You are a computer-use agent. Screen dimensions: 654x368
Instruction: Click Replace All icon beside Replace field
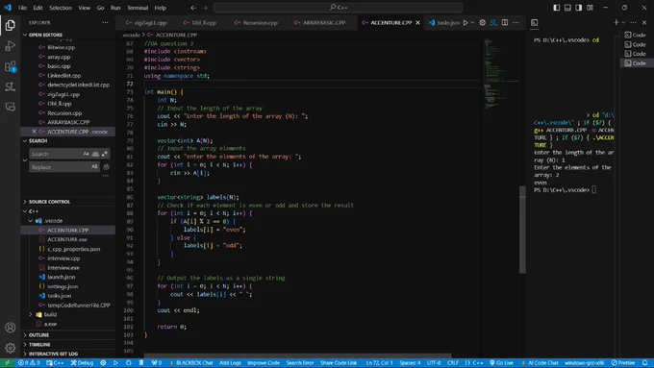click(107, 167)
